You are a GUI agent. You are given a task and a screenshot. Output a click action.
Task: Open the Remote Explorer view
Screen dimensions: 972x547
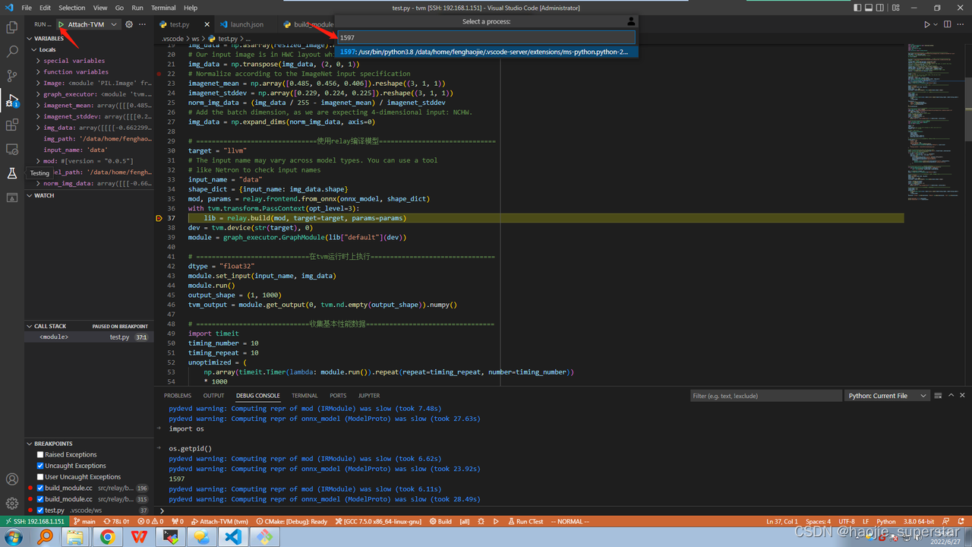click(x=12, y=149)
